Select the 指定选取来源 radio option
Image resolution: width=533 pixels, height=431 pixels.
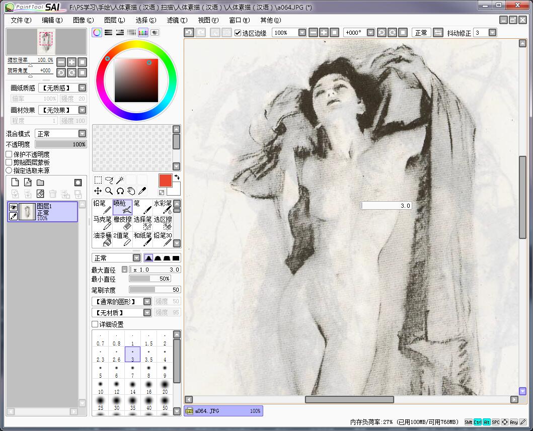coord(9,170)
